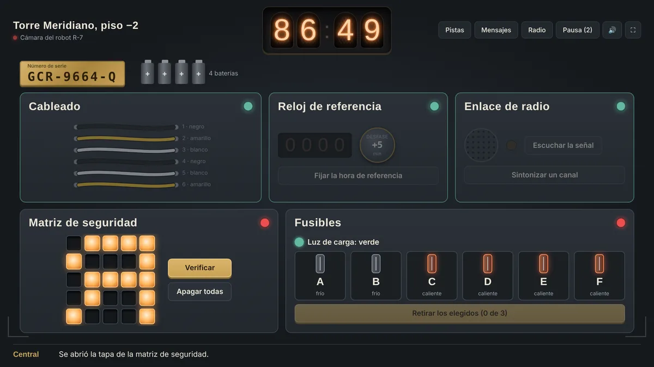
Task: Click the 'Fusibles' module heading
Action: [318, 223]
